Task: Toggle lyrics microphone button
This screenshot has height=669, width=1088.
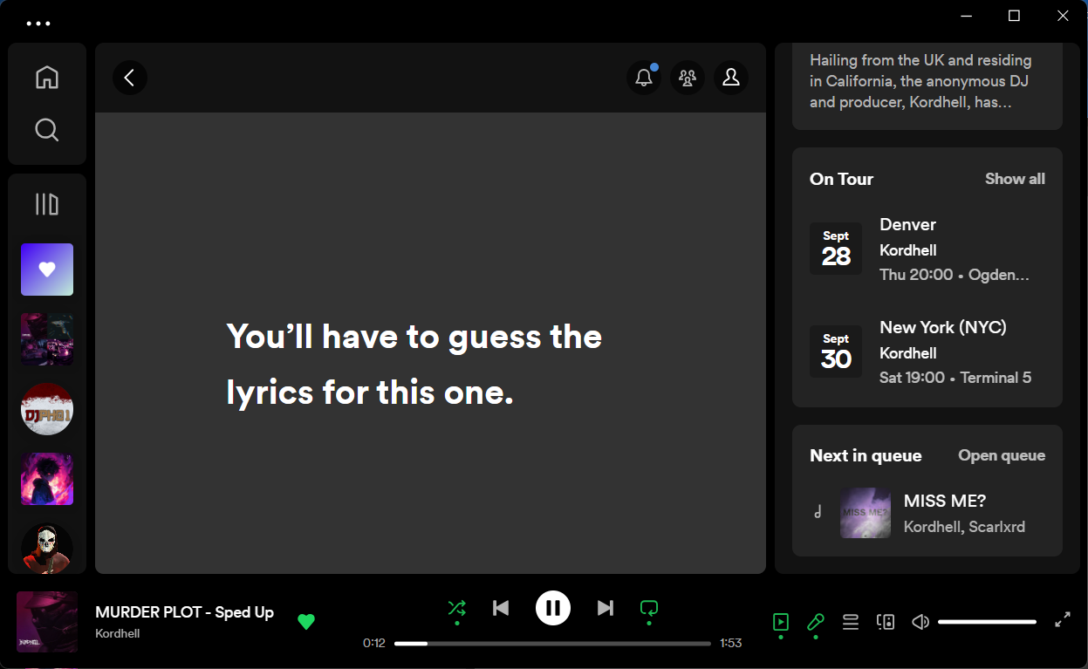Action: 816,622
